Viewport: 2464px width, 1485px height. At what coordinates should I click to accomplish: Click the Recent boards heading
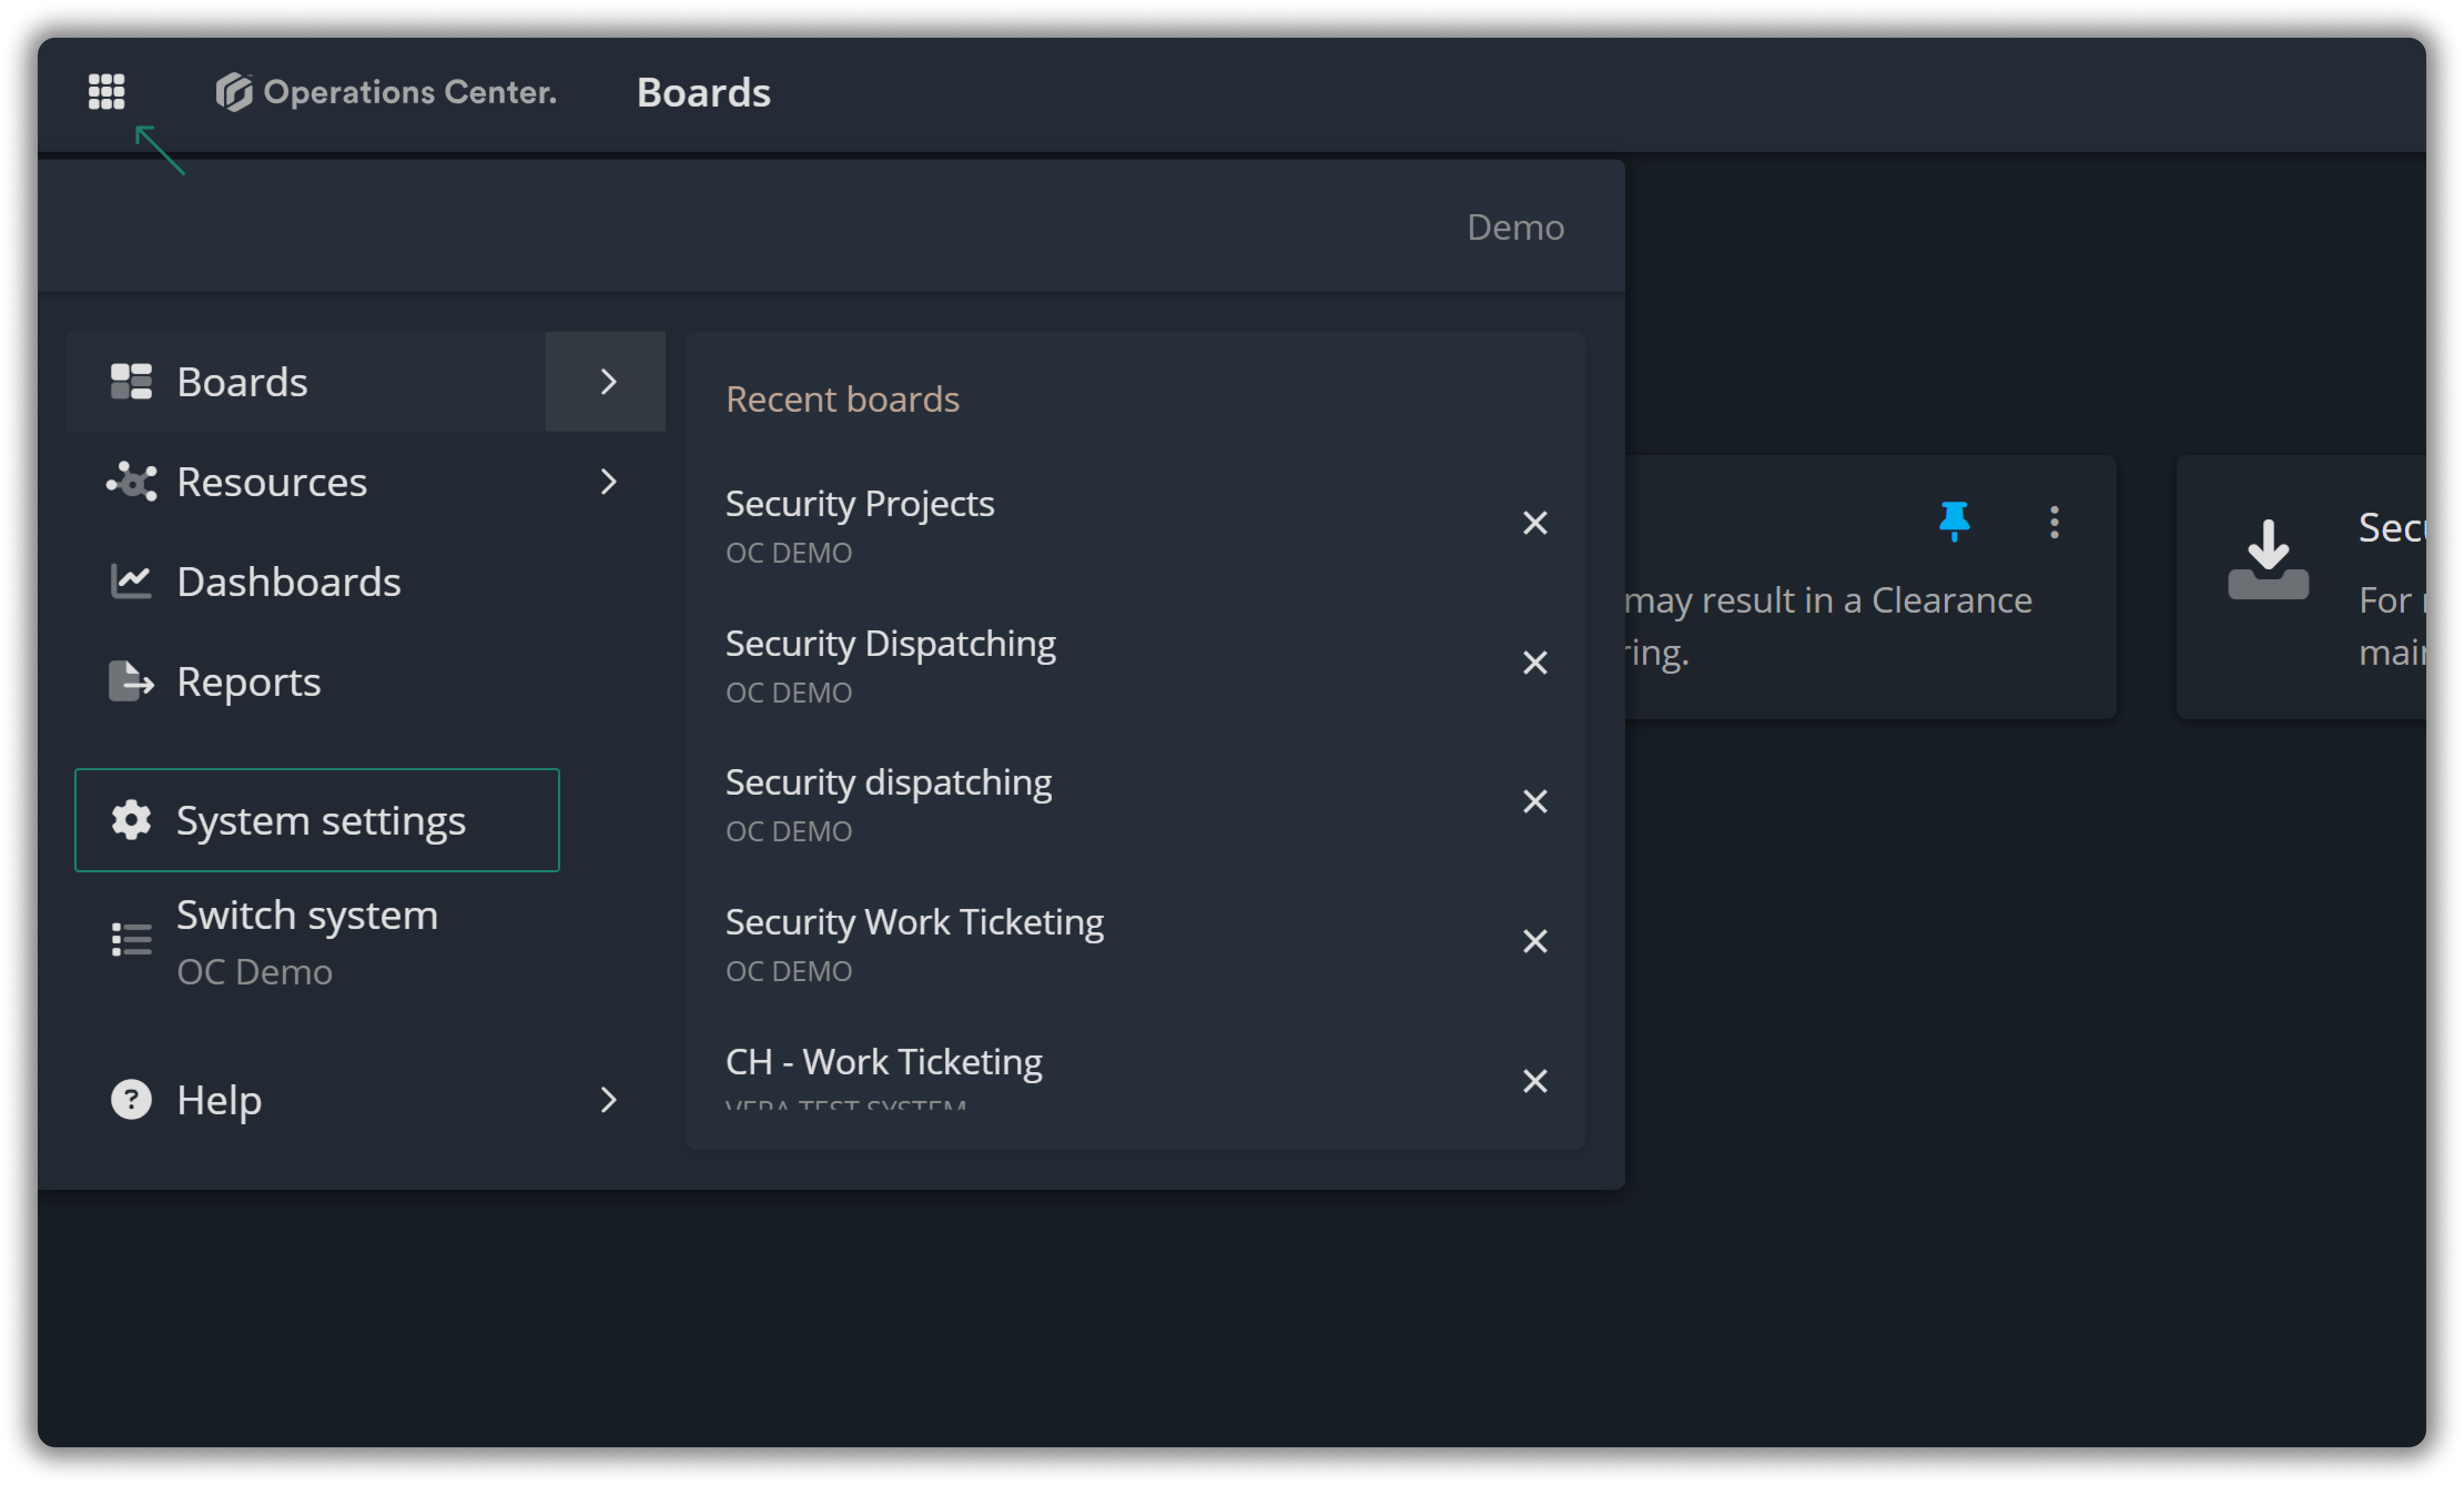[x=842, y=399]
